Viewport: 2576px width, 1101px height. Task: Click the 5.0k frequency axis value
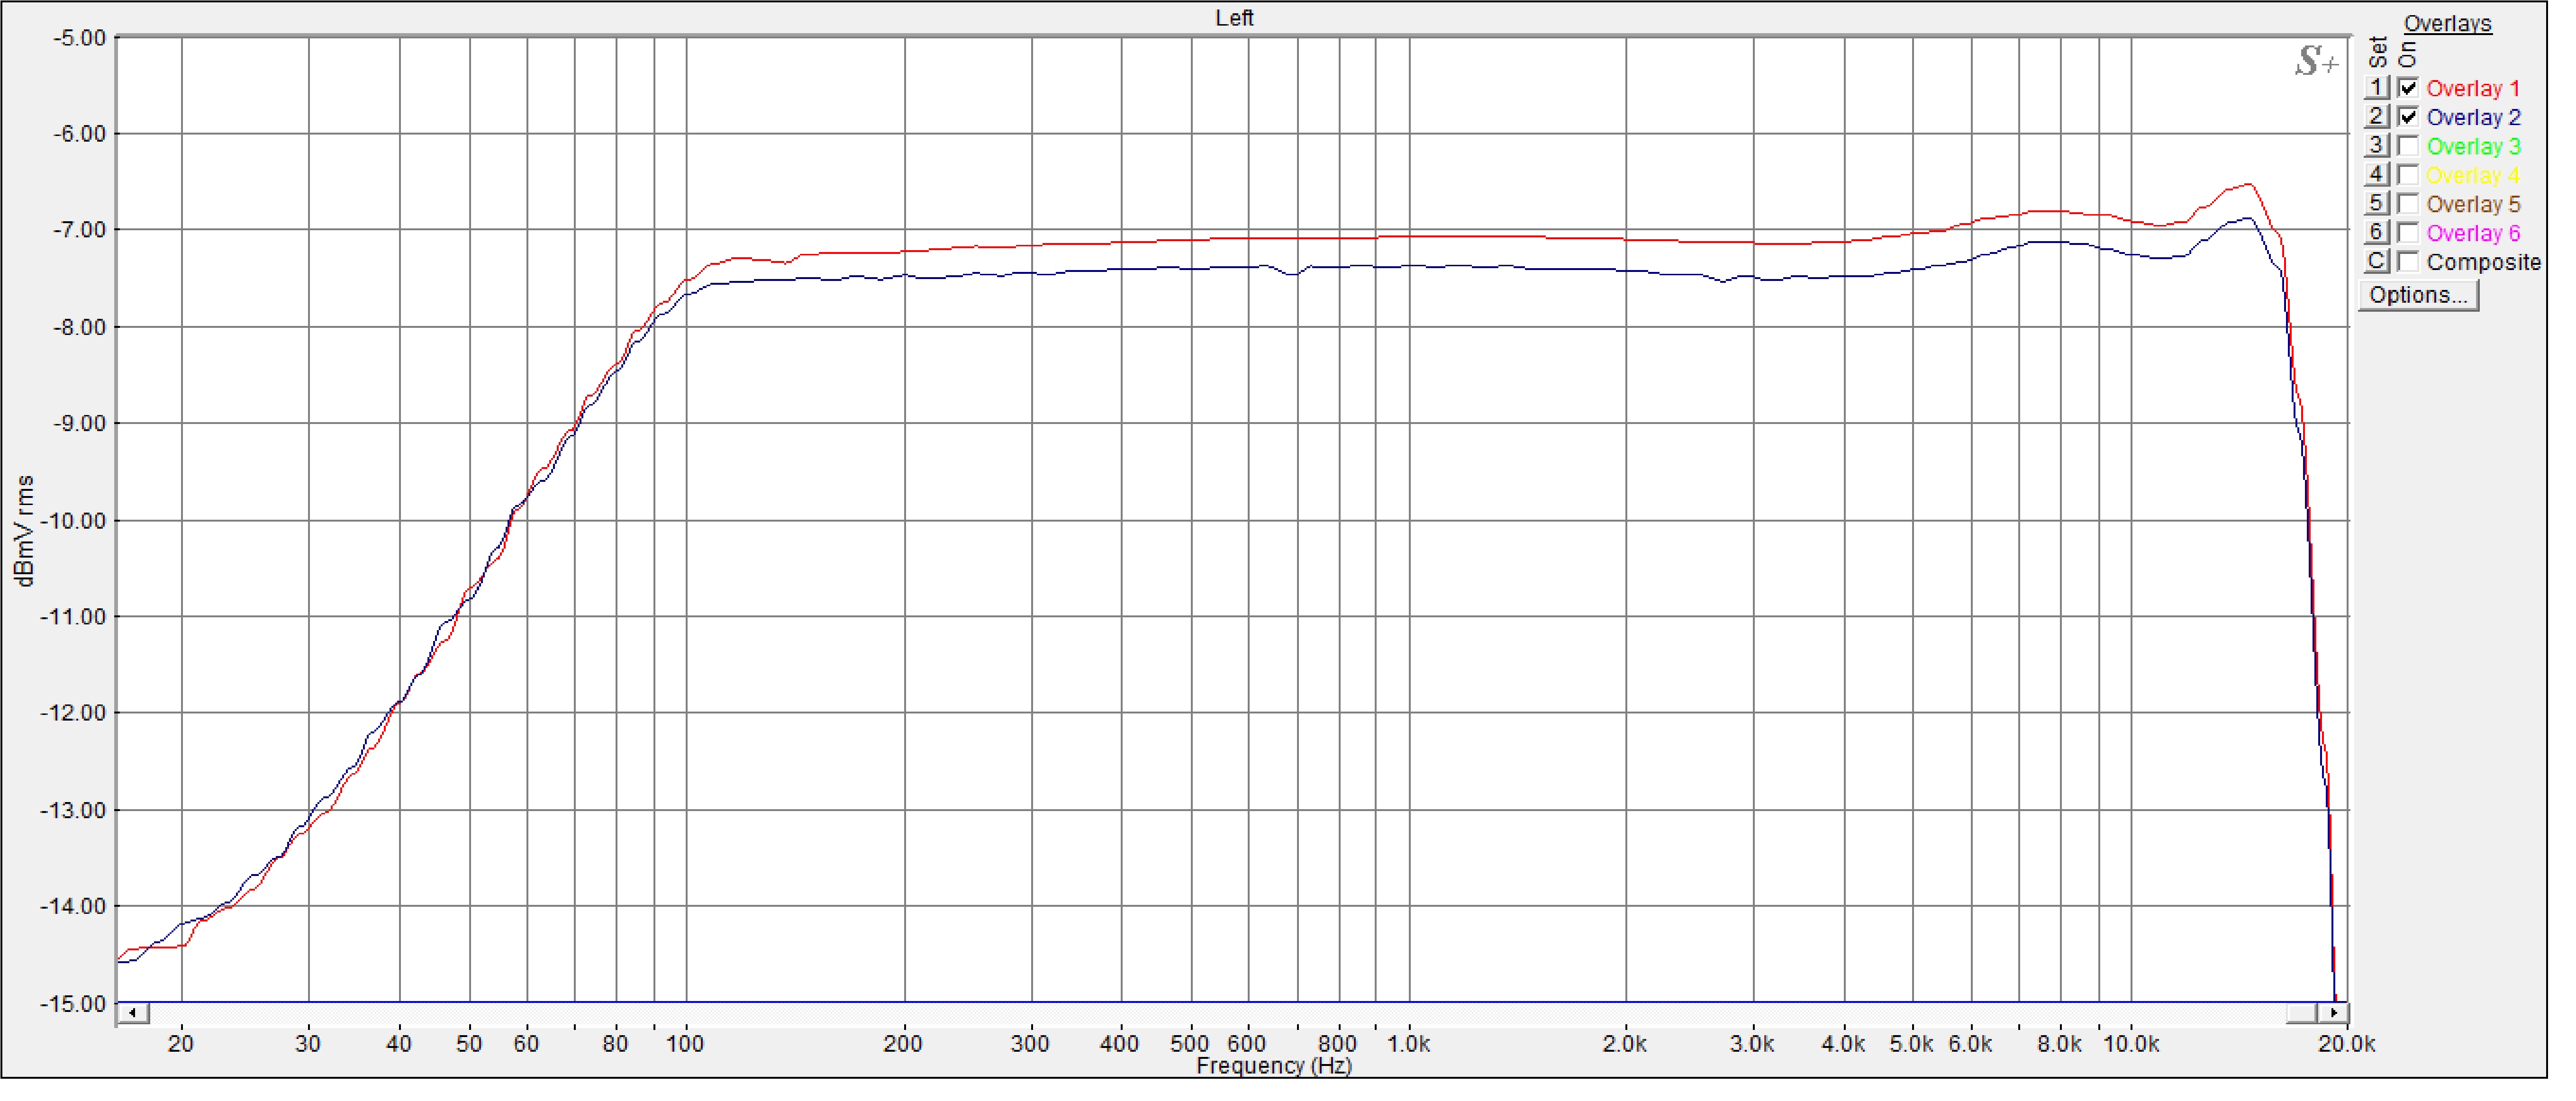(x=1911, y=1044)
